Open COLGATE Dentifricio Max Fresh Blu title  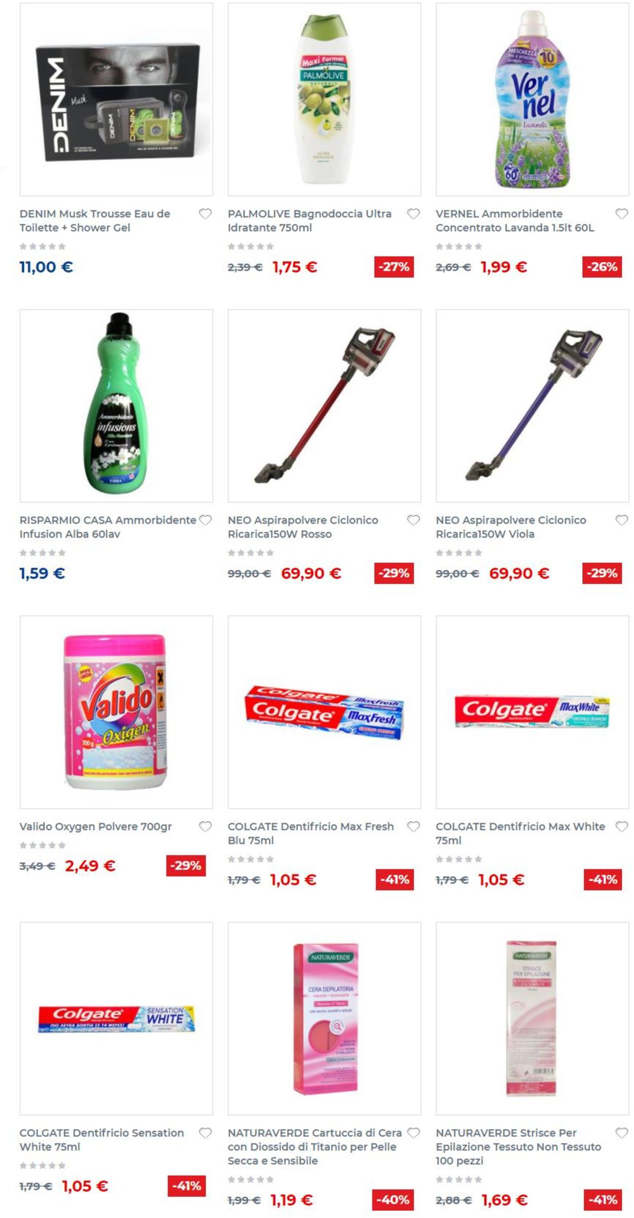[310, 833]
